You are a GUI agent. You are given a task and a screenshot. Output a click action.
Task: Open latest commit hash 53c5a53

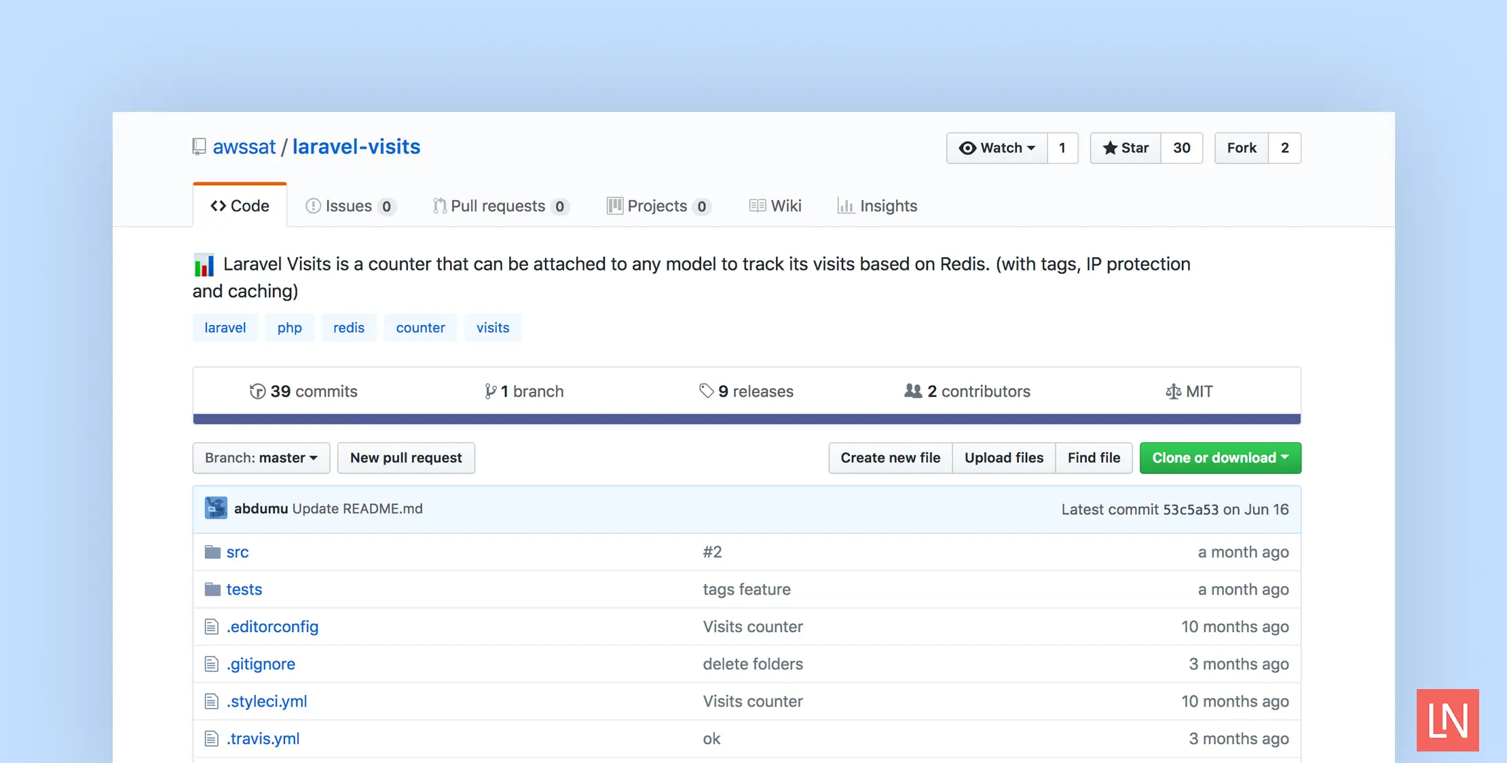tap(1191, 509)
